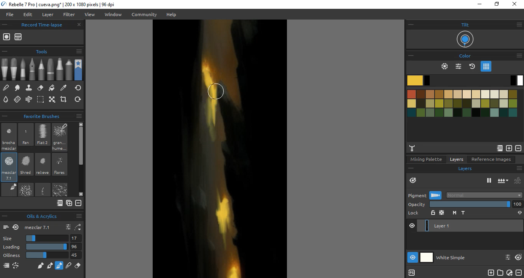This screenshot has height=278, width=524.
Task: Start recording the time-lapse
Action: click(x=7, y=37)
